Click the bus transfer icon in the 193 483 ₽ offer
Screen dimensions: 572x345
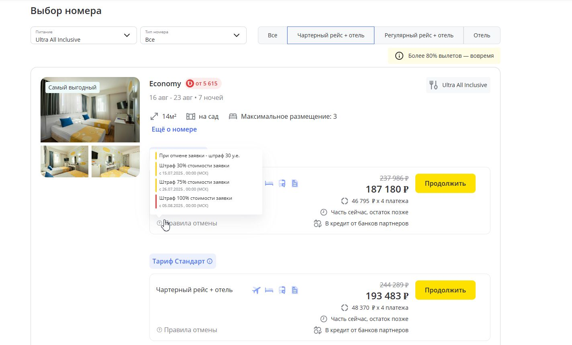(282, 290)
